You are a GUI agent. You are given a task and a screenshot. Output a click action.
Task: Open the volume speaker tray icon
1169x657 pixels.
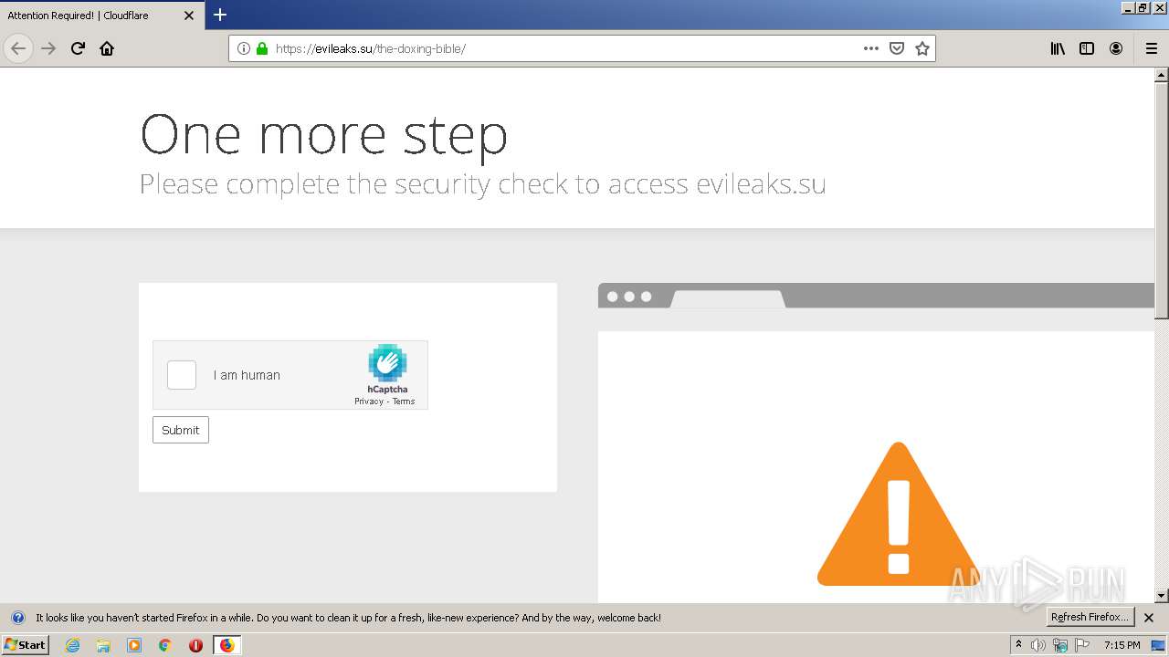click(x=1037, y=645)
